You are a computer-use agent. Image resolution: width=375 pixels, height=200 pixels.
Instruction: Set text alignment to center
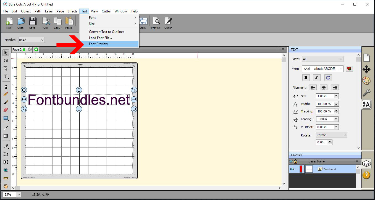324,88
